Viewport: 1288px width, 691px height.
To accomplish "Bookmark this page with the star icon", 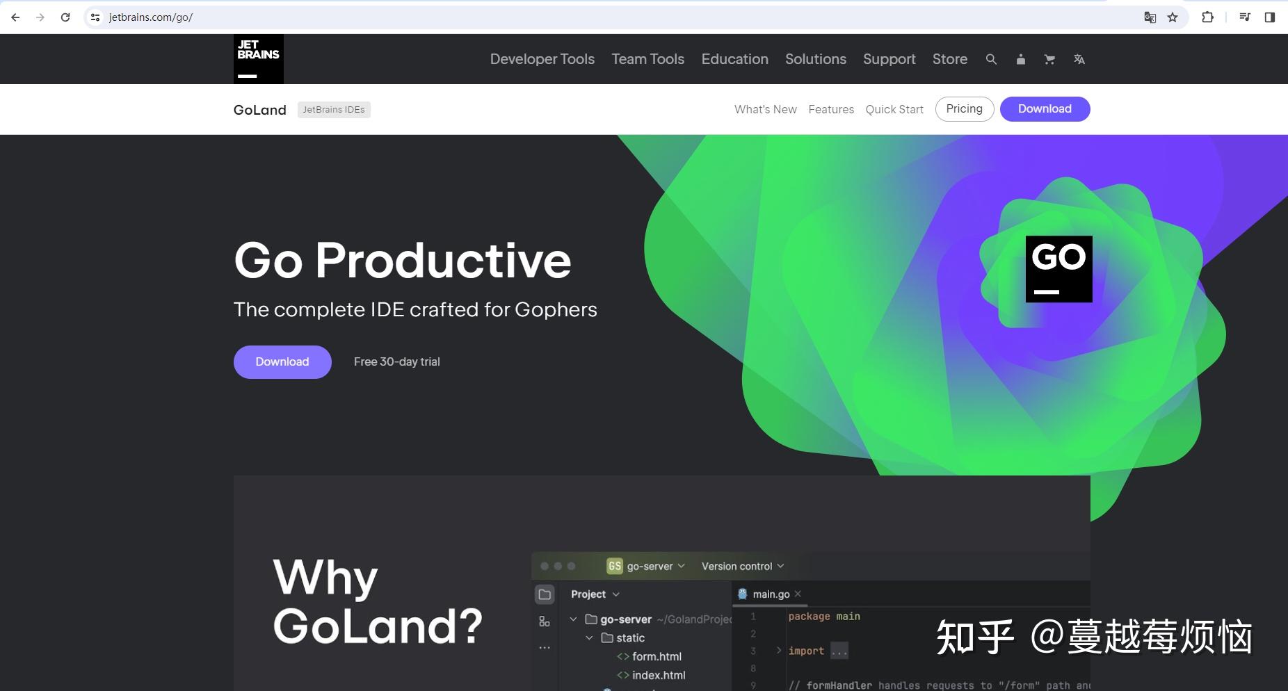I will click(x=1173, y=17).
